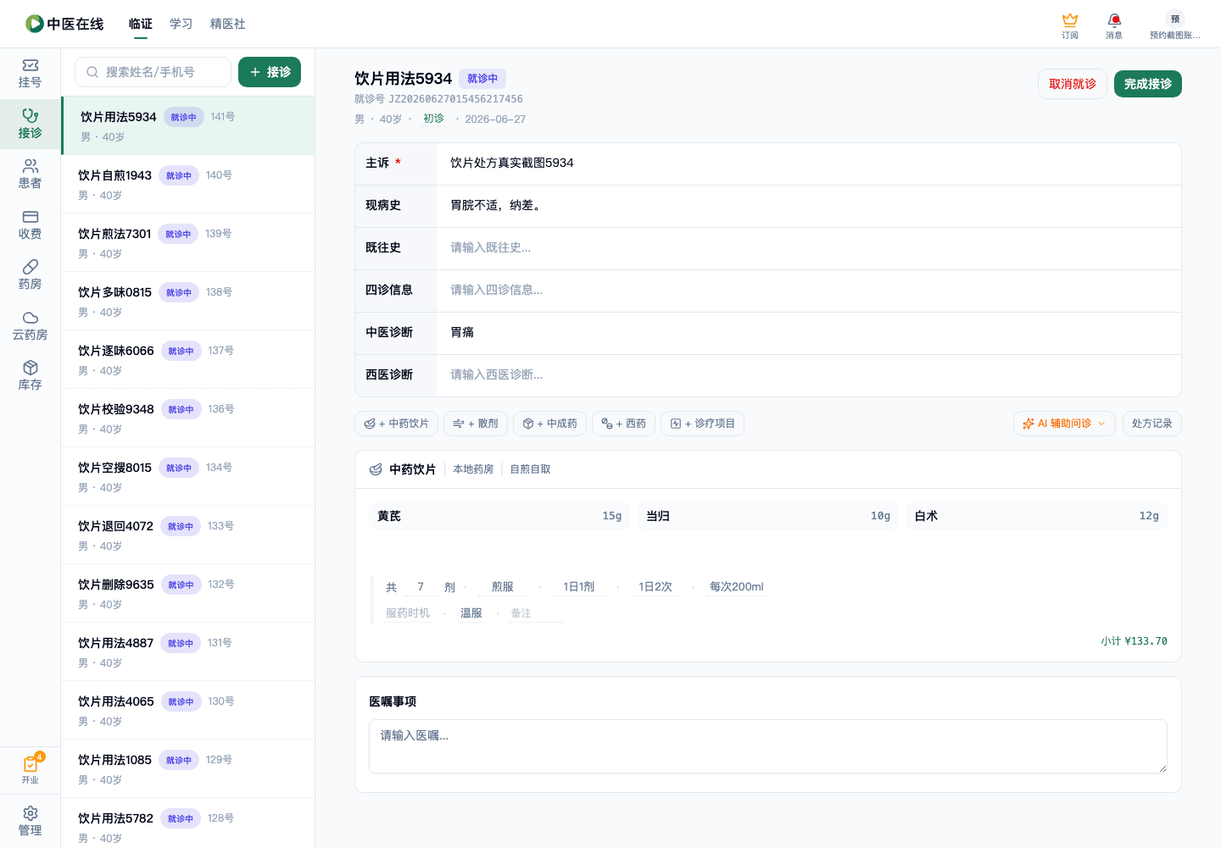Open the 收费 billing sidebar icon
Viewport: 1221px width, 848px height.
pos(30,224)
